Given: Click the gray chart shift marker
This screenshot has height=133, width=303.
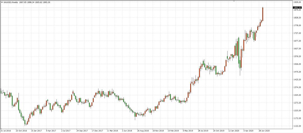Looking at the screenshot, I should (234, 1).
